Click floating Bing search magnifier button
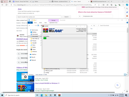Screen dimensions: 129x97 [x=117, y=85]
